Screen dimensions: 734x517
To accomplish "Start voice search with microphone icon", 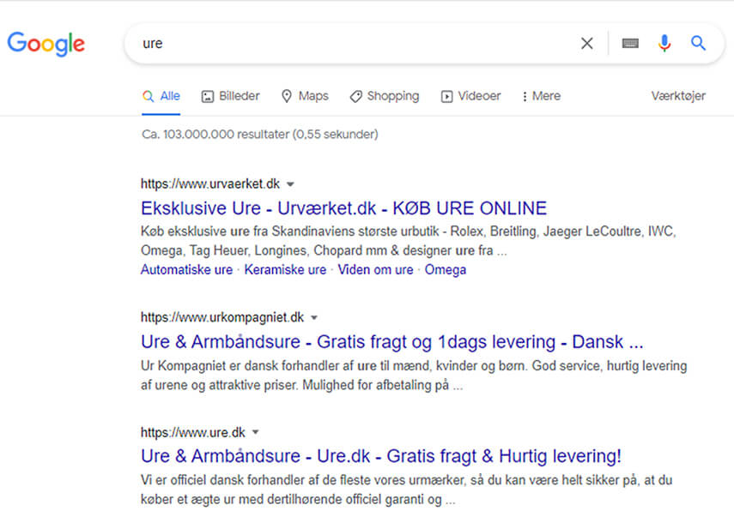I will click(664, 44).
